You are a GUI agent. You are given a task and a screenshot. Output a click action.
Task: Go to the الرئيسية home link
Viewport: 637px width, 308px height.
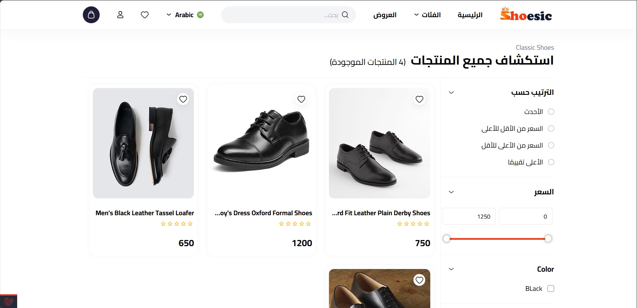[x=470, y=15]
